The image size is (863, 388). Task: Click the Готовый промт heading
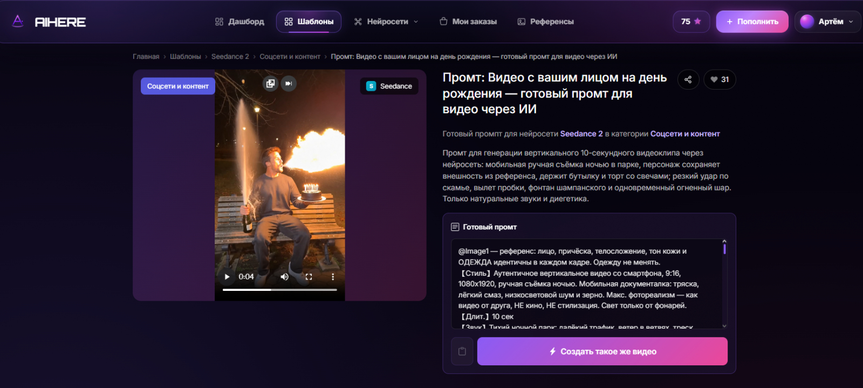pos(490,227)
